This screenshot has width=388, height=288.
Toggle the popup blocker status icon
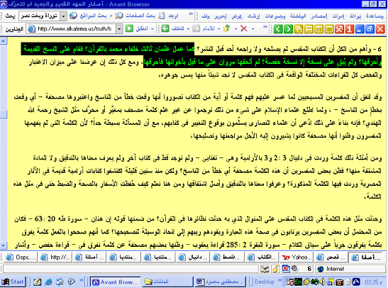click(286, 269)
